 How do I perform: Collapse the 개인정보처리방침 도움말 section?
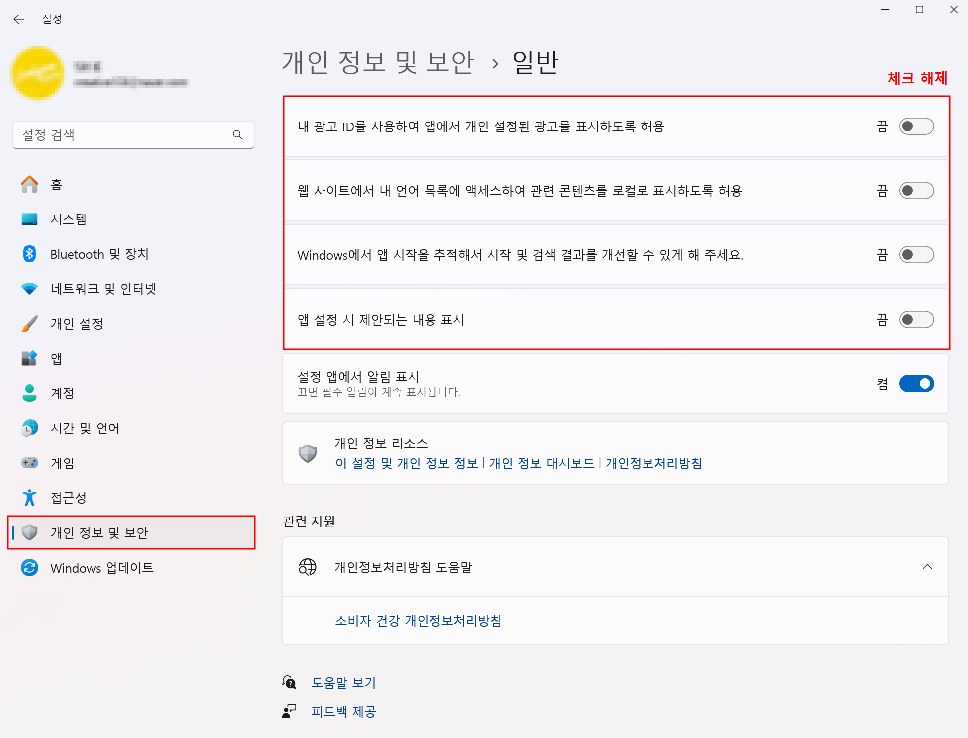(x=927, y=567)
